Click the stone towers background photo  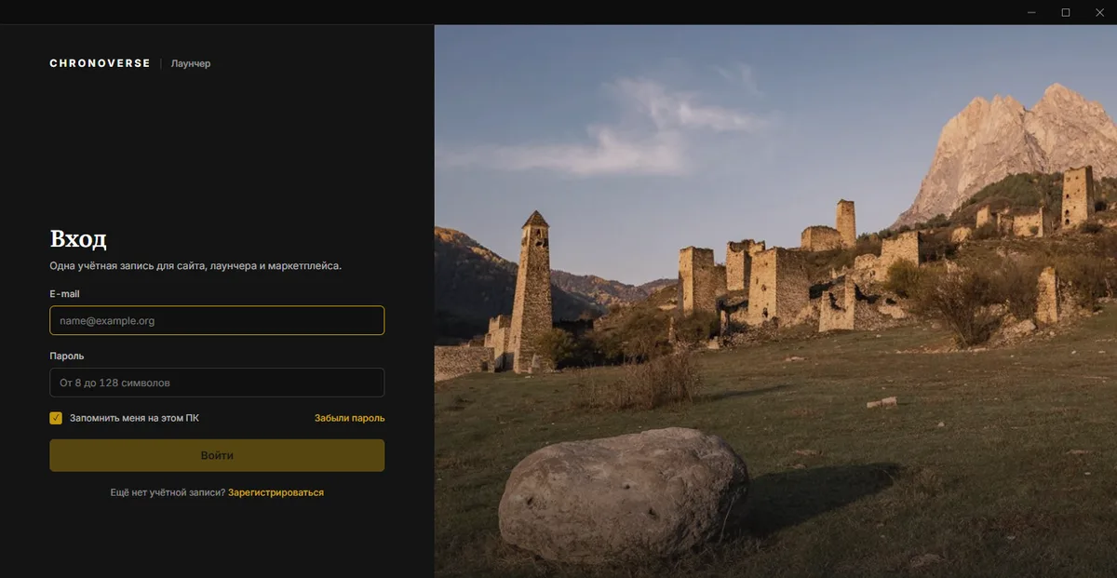coord(775,301)
